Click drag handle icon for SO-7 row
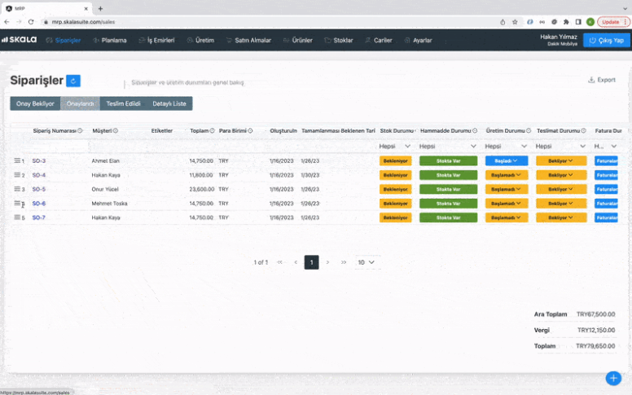This screenshot has height=395, width=632. [x=17, y=217]
